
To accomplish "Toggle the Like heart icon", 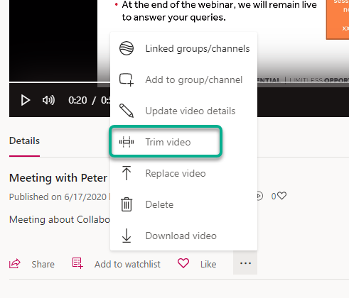I will (183, 263).
